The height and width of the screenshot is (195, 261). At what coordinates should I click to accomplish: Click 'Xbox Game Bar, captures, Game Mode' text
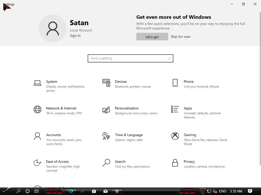(205, 142)
